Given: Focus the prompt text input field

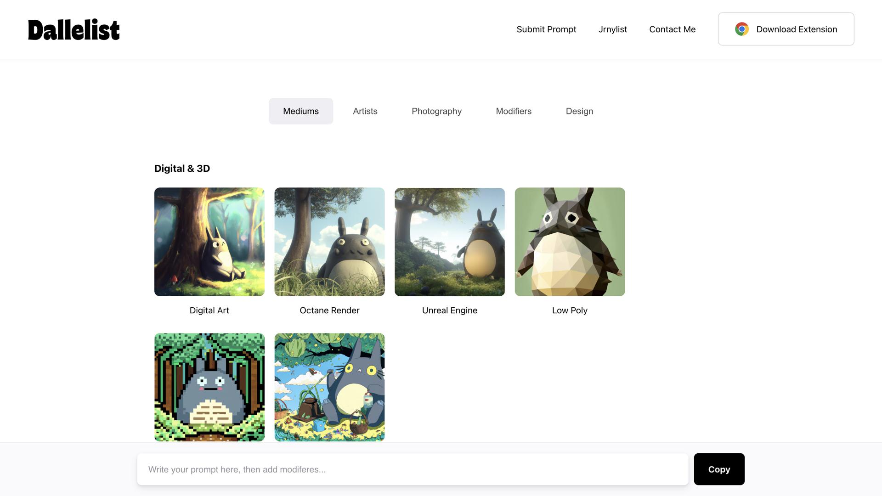Looking at the screenshot, I should [x=413, y=469].
